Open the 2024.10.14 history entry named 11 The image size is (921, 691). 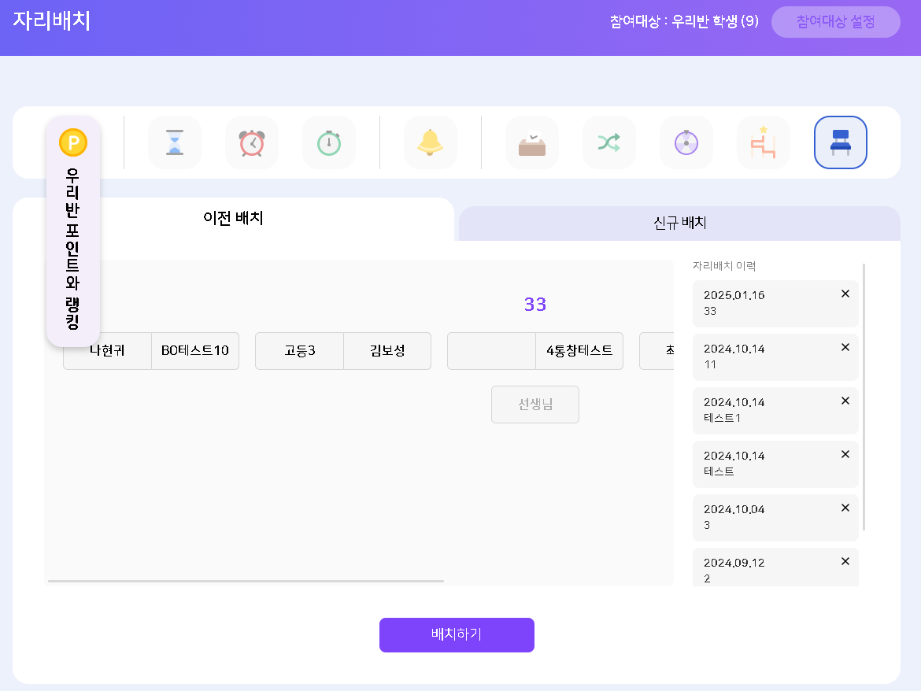764,357
